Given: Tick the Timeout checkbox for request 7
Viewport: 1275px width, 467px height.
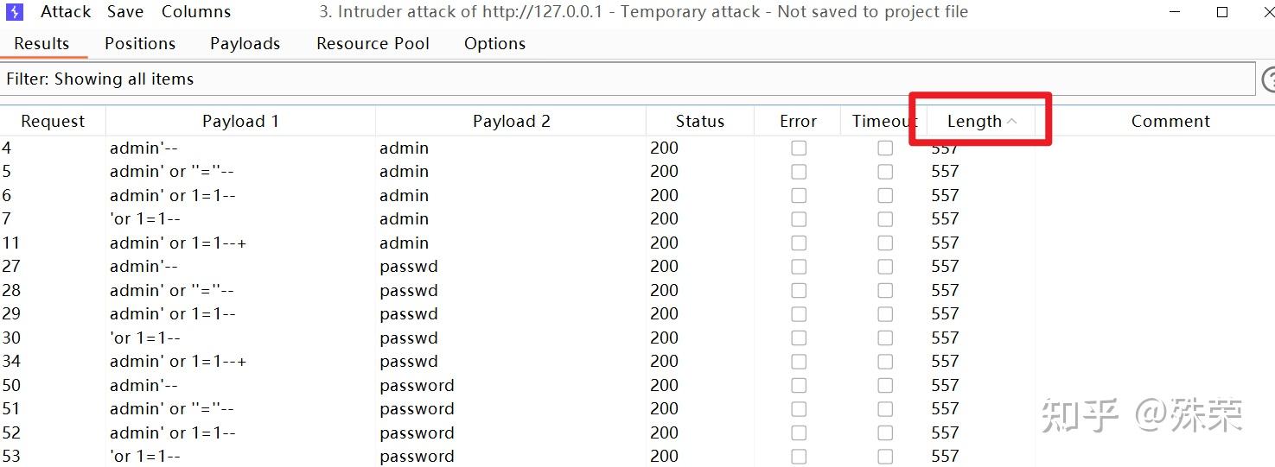Looking at the screenshot, I should tap(885, 219).
